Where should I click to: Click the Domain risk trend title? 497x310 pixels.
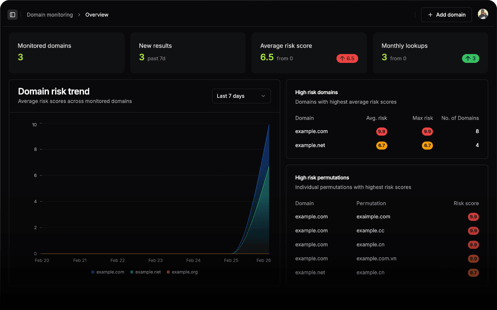[x=54, y=91]
